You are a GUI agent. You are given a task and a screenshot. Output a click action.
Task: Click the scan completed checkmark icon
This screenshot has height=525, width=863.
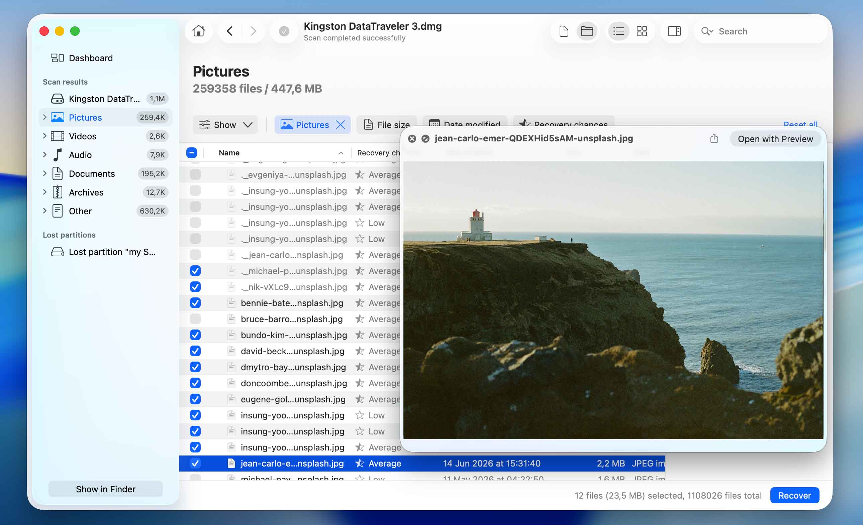[x=284, y=31]
